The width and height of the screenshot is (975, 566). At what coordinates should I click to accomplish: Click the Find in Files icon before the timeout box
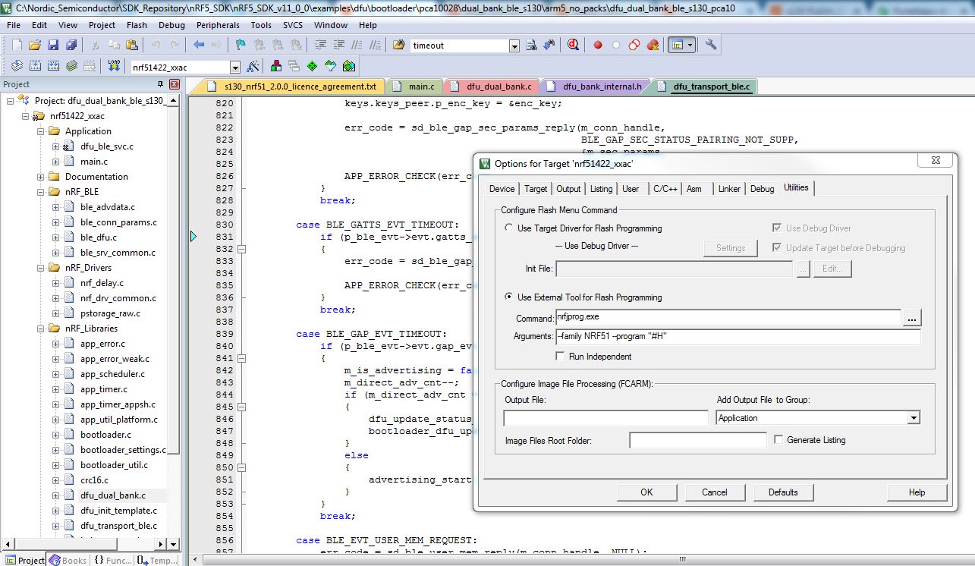point(399,46)
